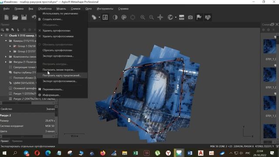Open Opera browser from the taskbar
This screenshot has width=279, height=157.
37,153
